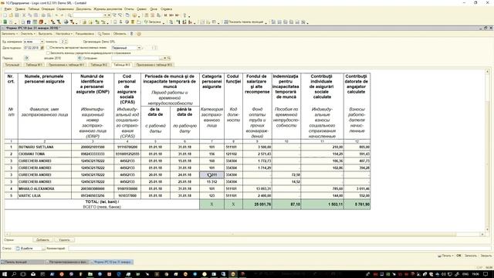Adjust the Точность precision stepper
The height and width of the screenshot is (278, 494).
click(x=66, y=42)
